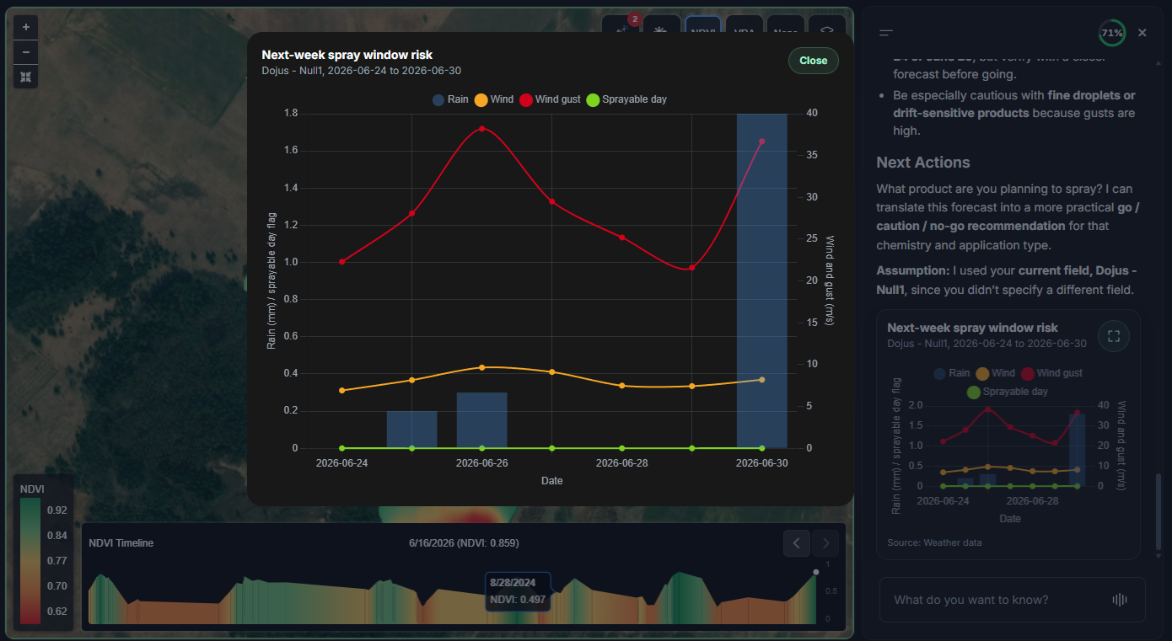Toggle Wind gust in chat card chart legend
Viewport: 1172px width, 641px height.
(x=1051, y=373)
